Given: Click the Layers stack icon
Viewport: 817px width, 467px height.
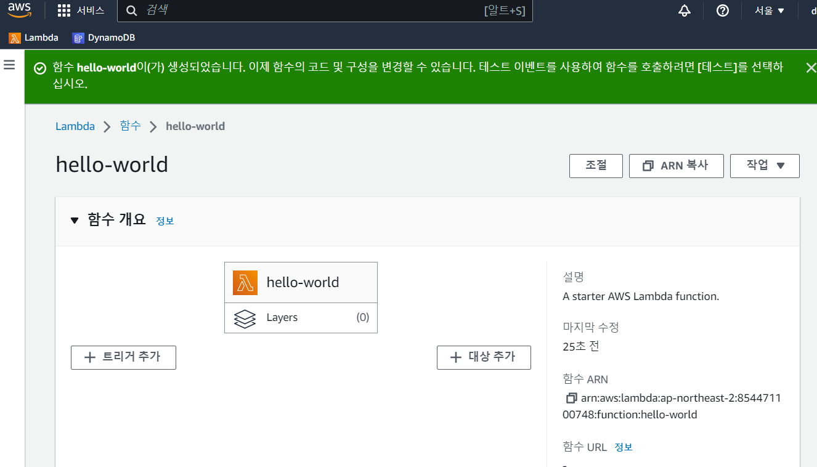Looking at the screenshot, I should pos(245,318).
